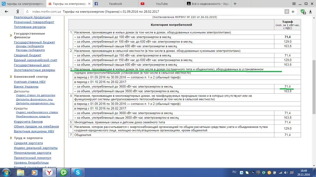
Task: Open the media player taskbar icon
Action: pos(34,173)
